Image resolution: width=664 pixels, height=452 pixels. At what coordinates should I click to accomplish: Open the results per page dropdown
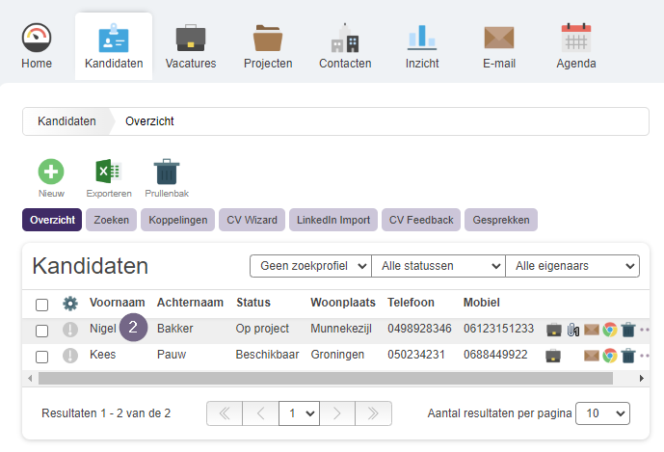point(602,413)
